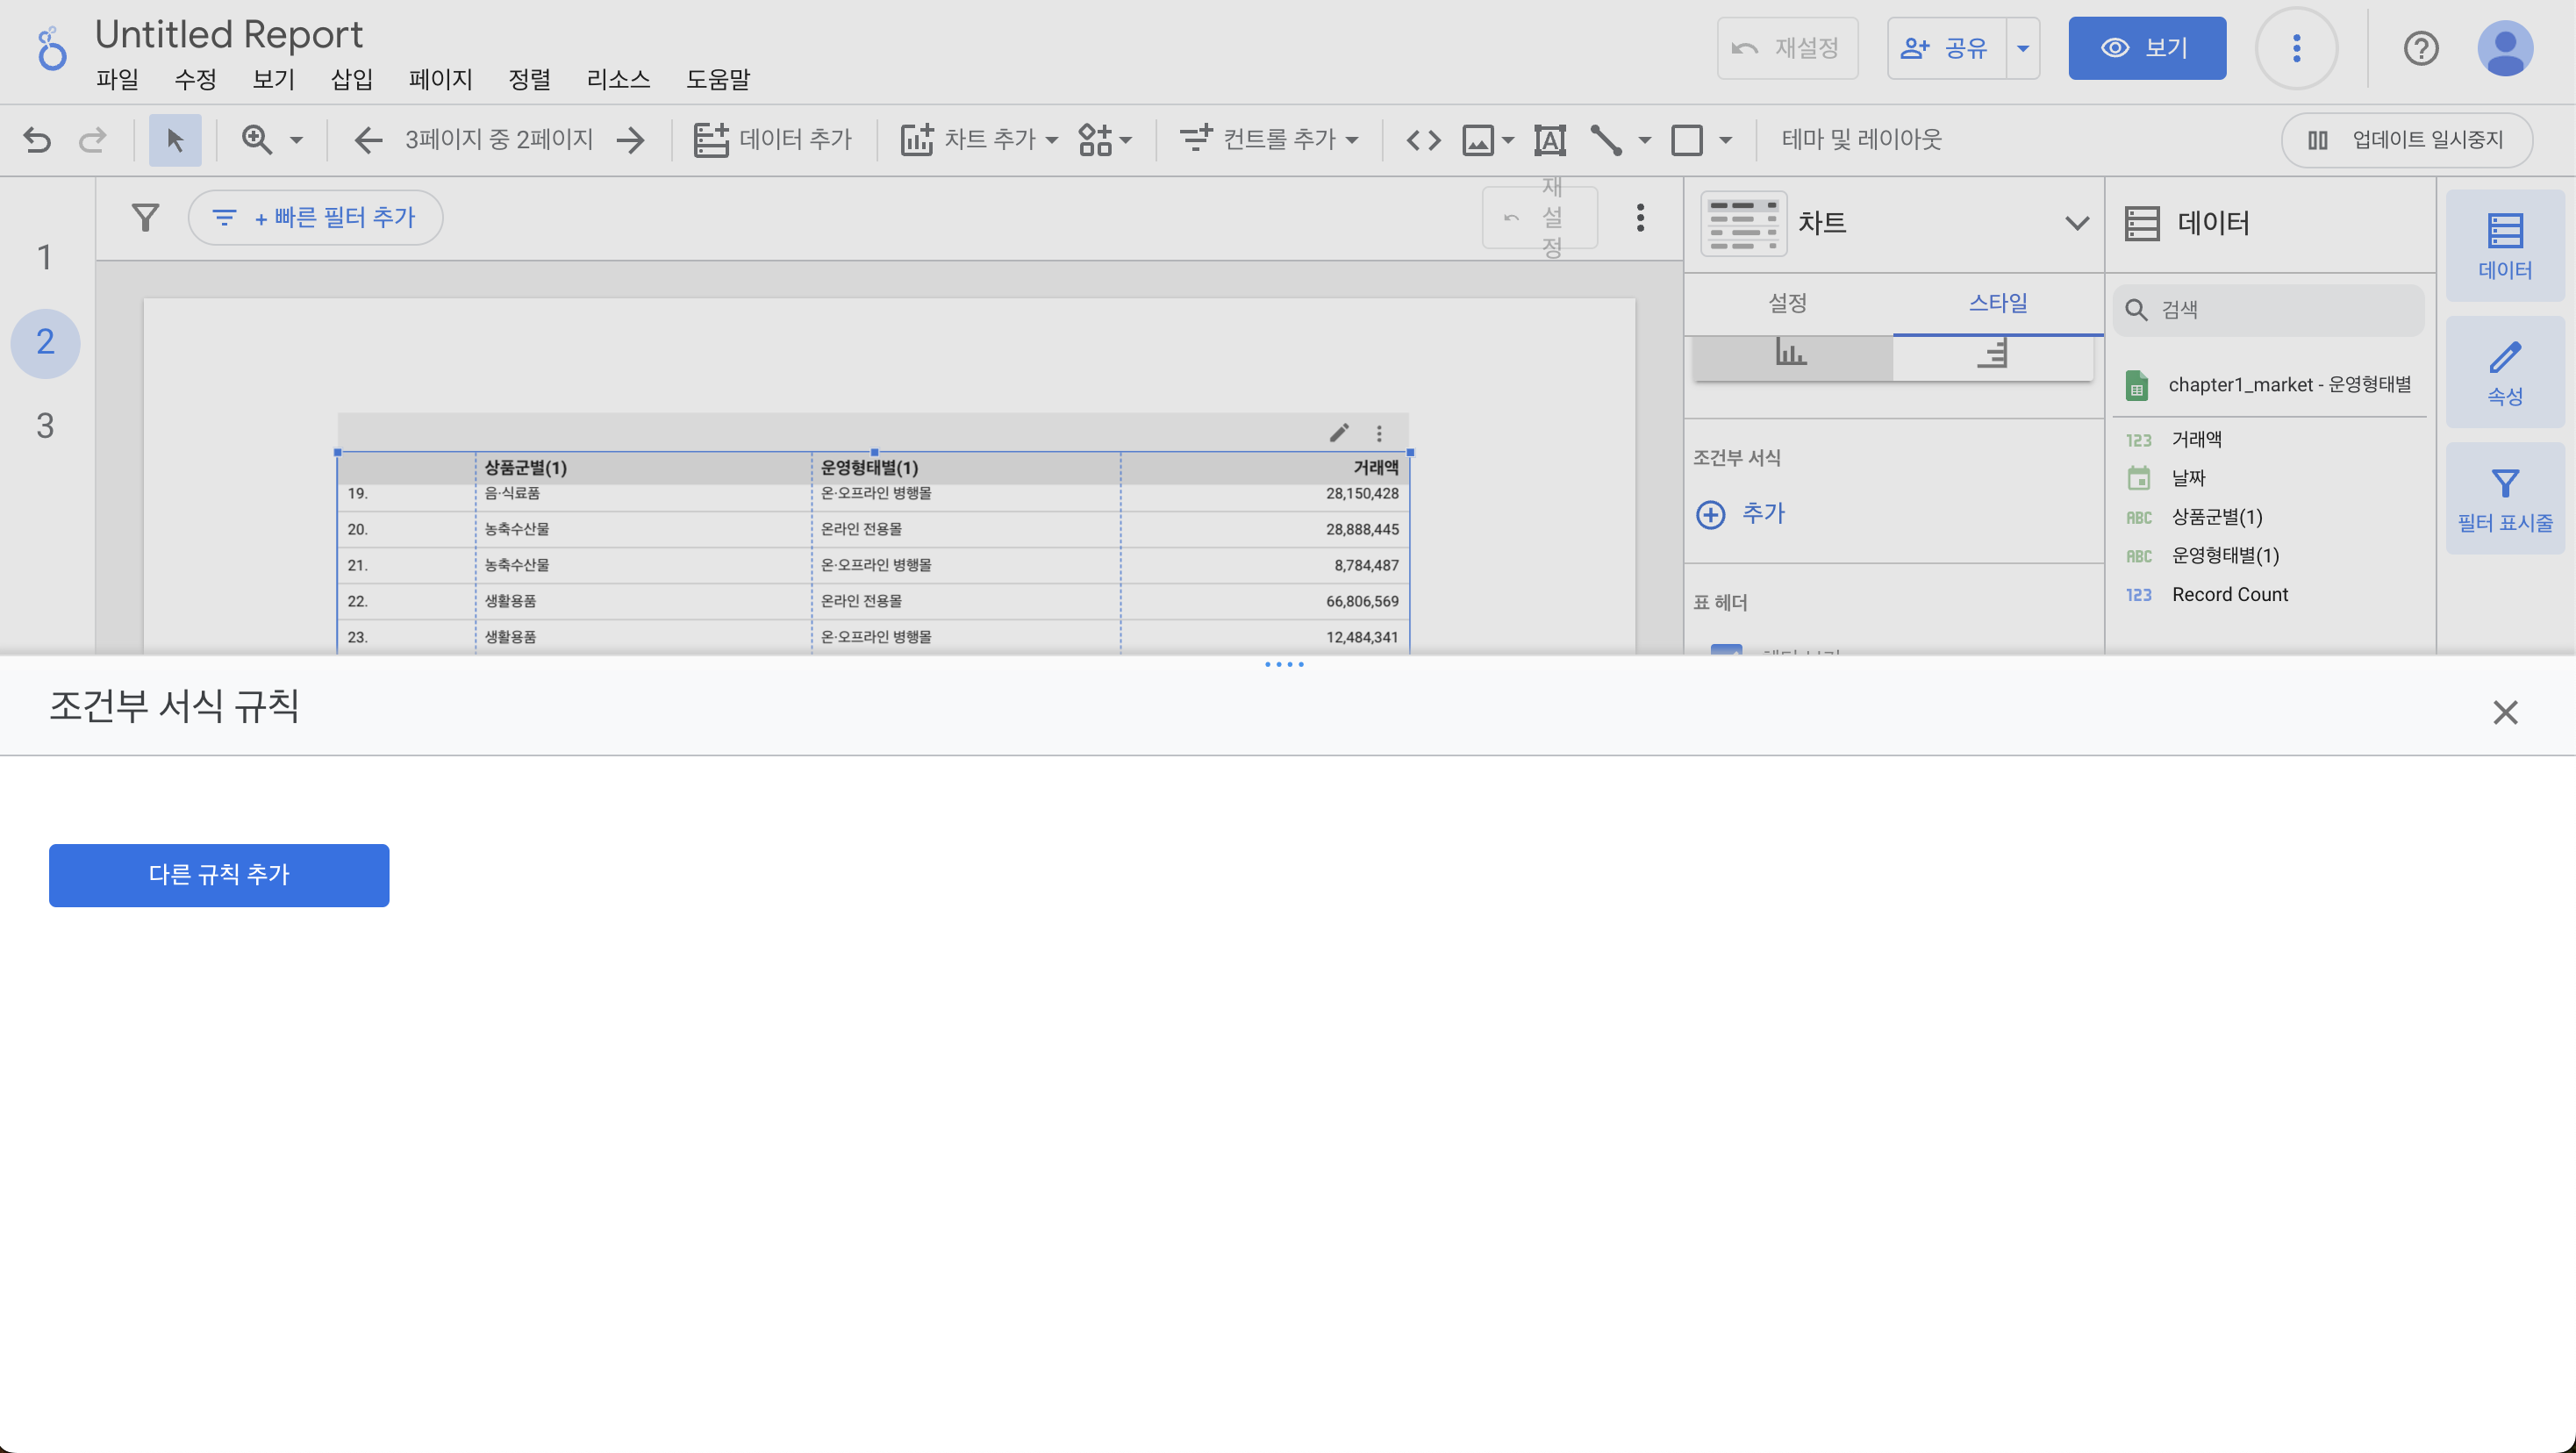This screenshot has width=2576, height=1453.
Task: Click the pencil edit icon above the table
Action: [x=1339, y=433]
